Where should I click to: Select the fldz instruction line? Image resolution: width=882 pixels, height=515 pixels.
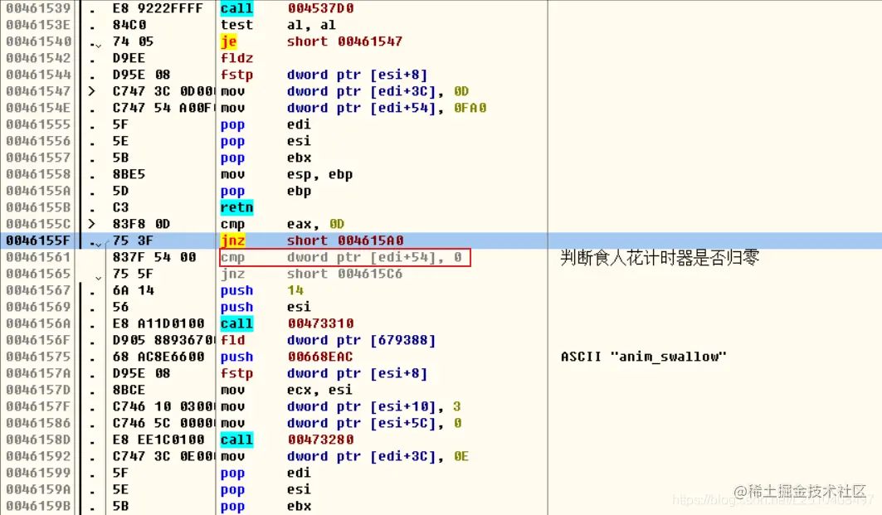(x=236, y=58)
